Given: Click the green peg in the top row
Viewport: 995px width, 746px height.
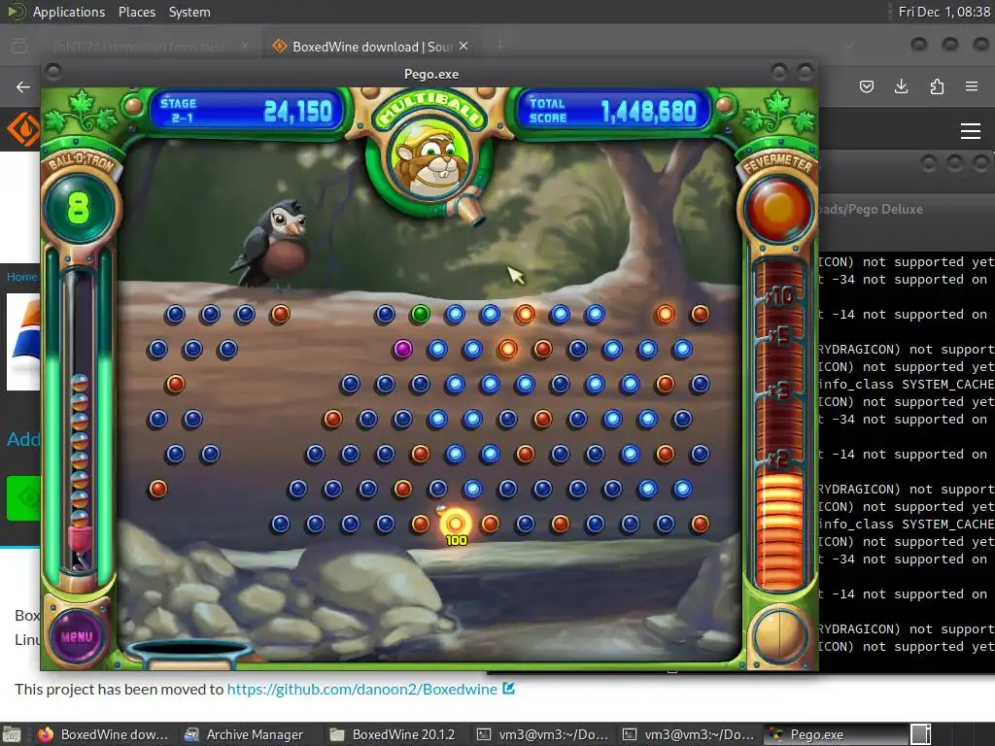Looking at the screenshot, I should coord(420,314).
